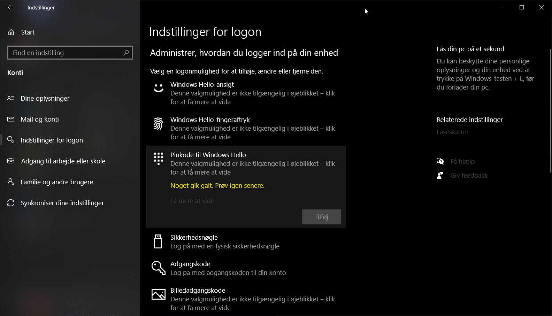Click the key icon for Indstillinger for logon
The height and width of the screenshot is (316, 552).
point(11,140)
